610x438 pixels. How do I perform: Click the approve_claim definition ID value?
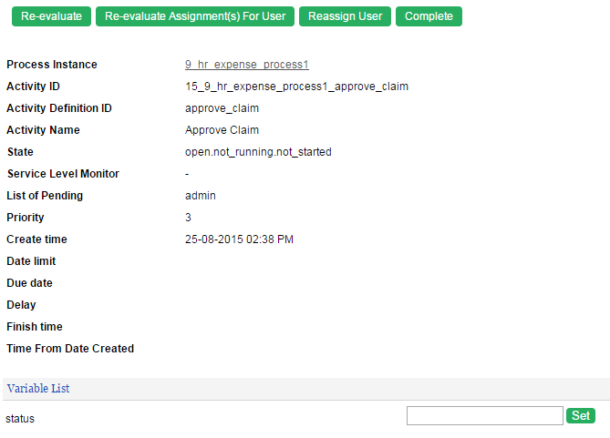pos(222,108)
